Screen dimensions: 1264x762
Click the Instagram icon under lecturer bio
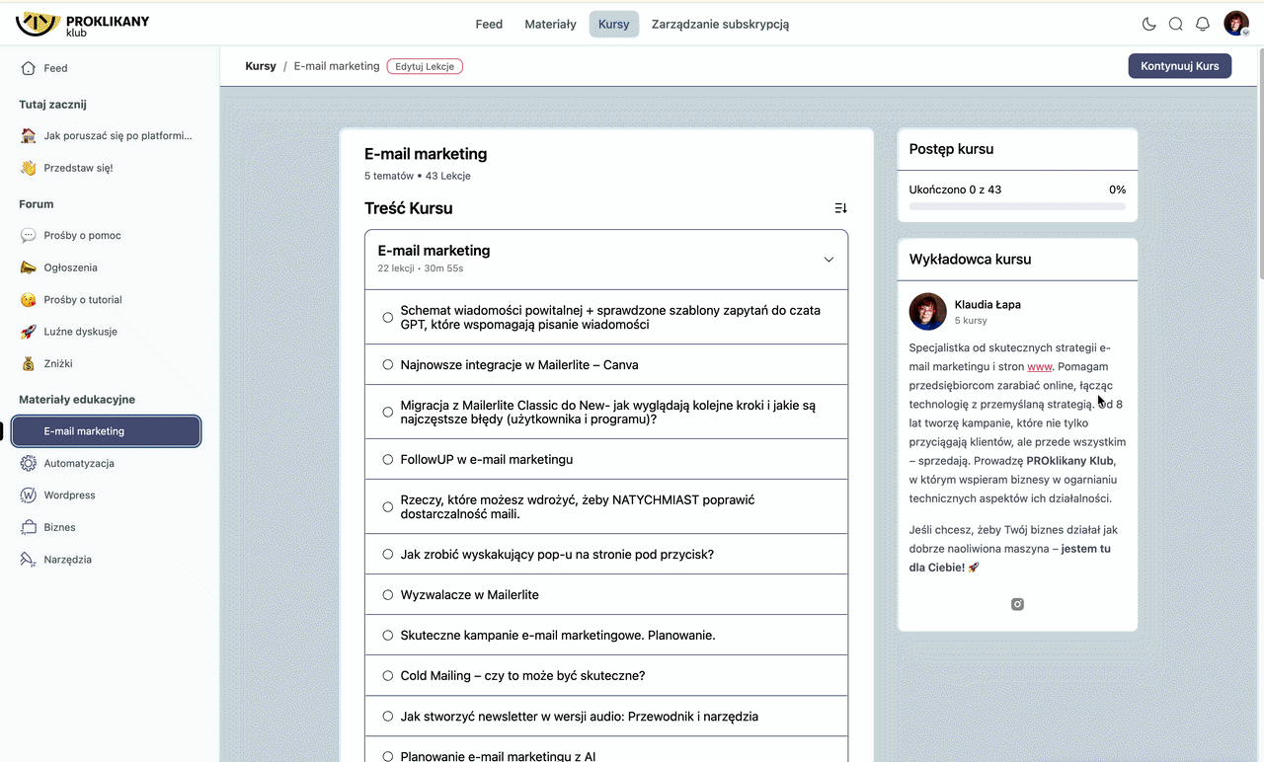[1017, 604]
